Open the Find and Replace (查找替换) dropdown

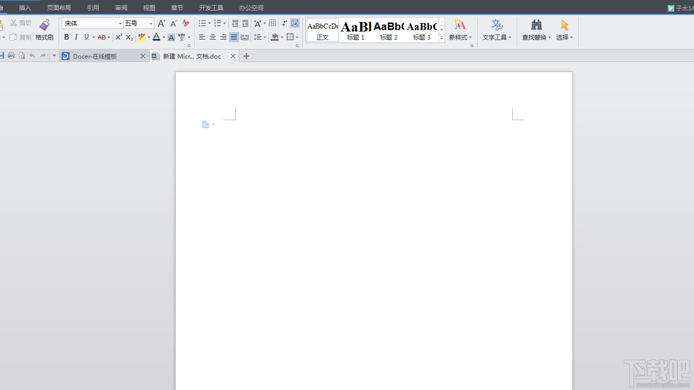coord(536,31)
